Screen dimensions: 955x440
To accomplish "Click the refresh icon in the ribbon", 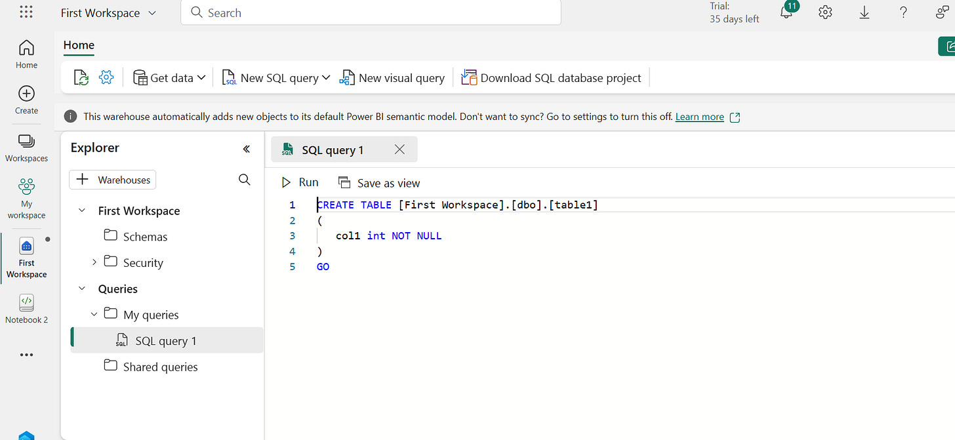I will 81,78.
